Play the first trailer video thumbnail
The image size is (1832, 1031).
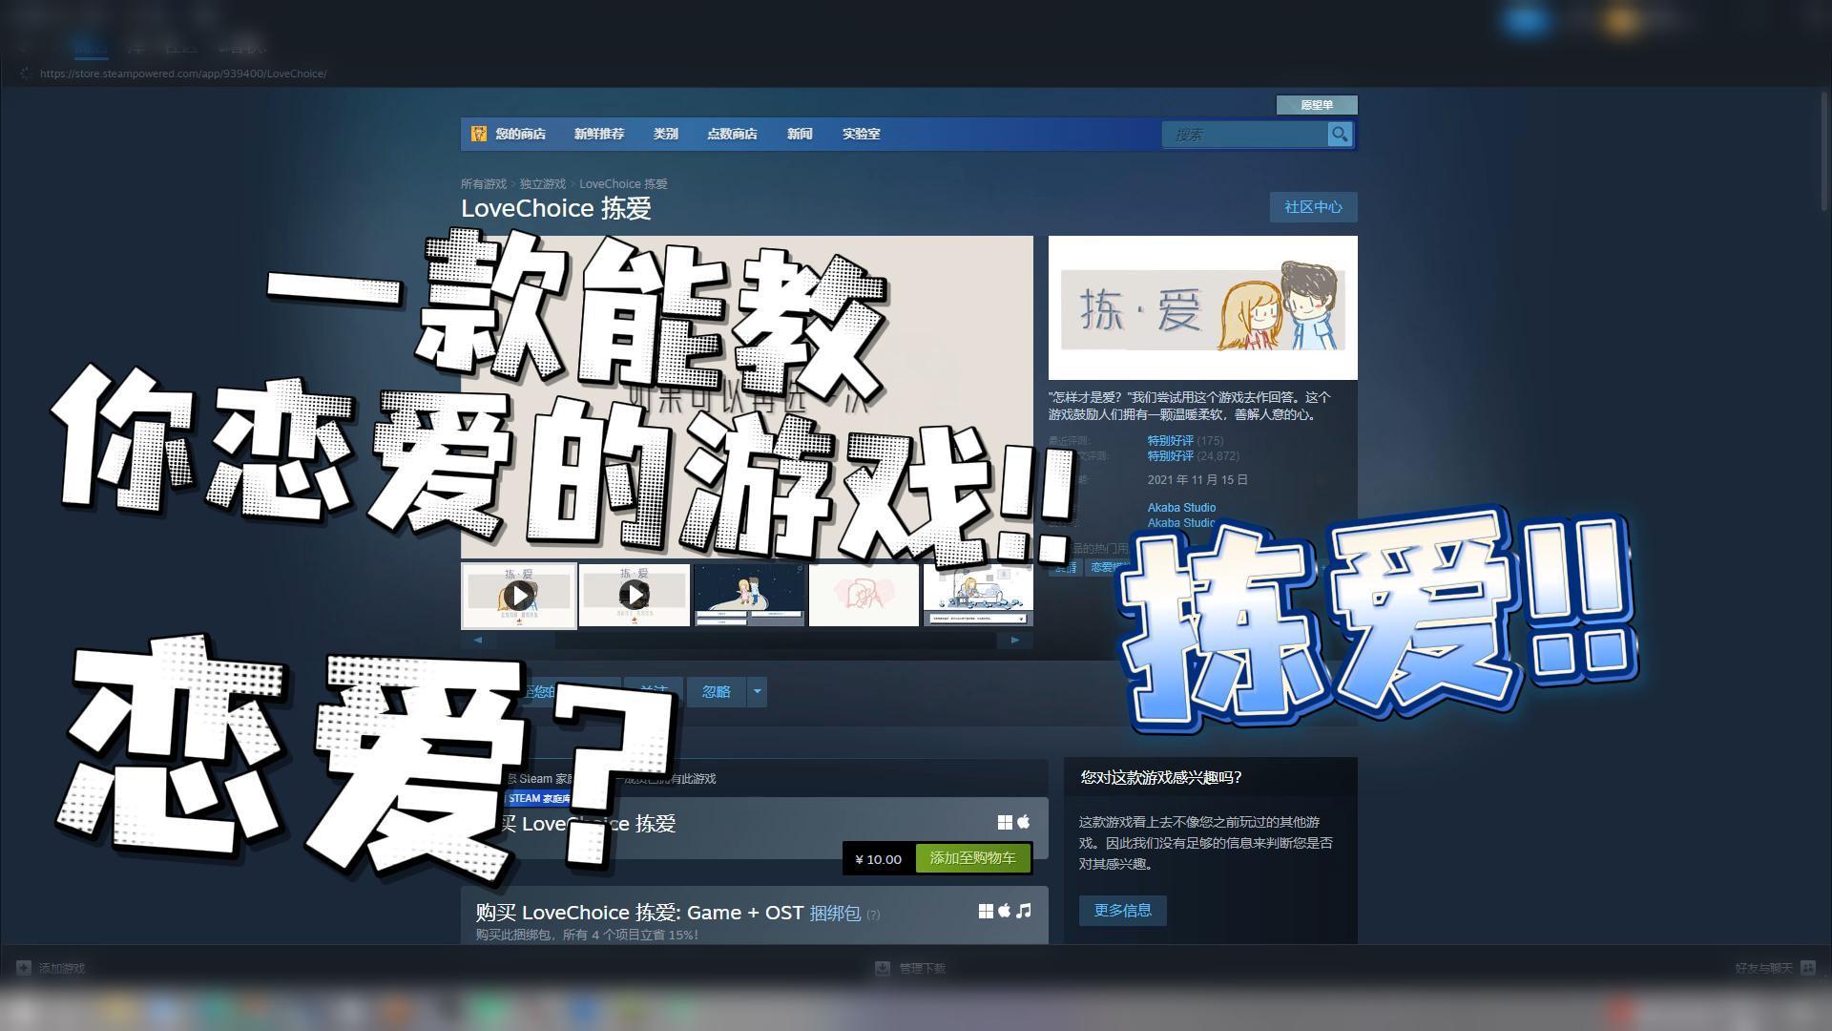pos(518,596)
